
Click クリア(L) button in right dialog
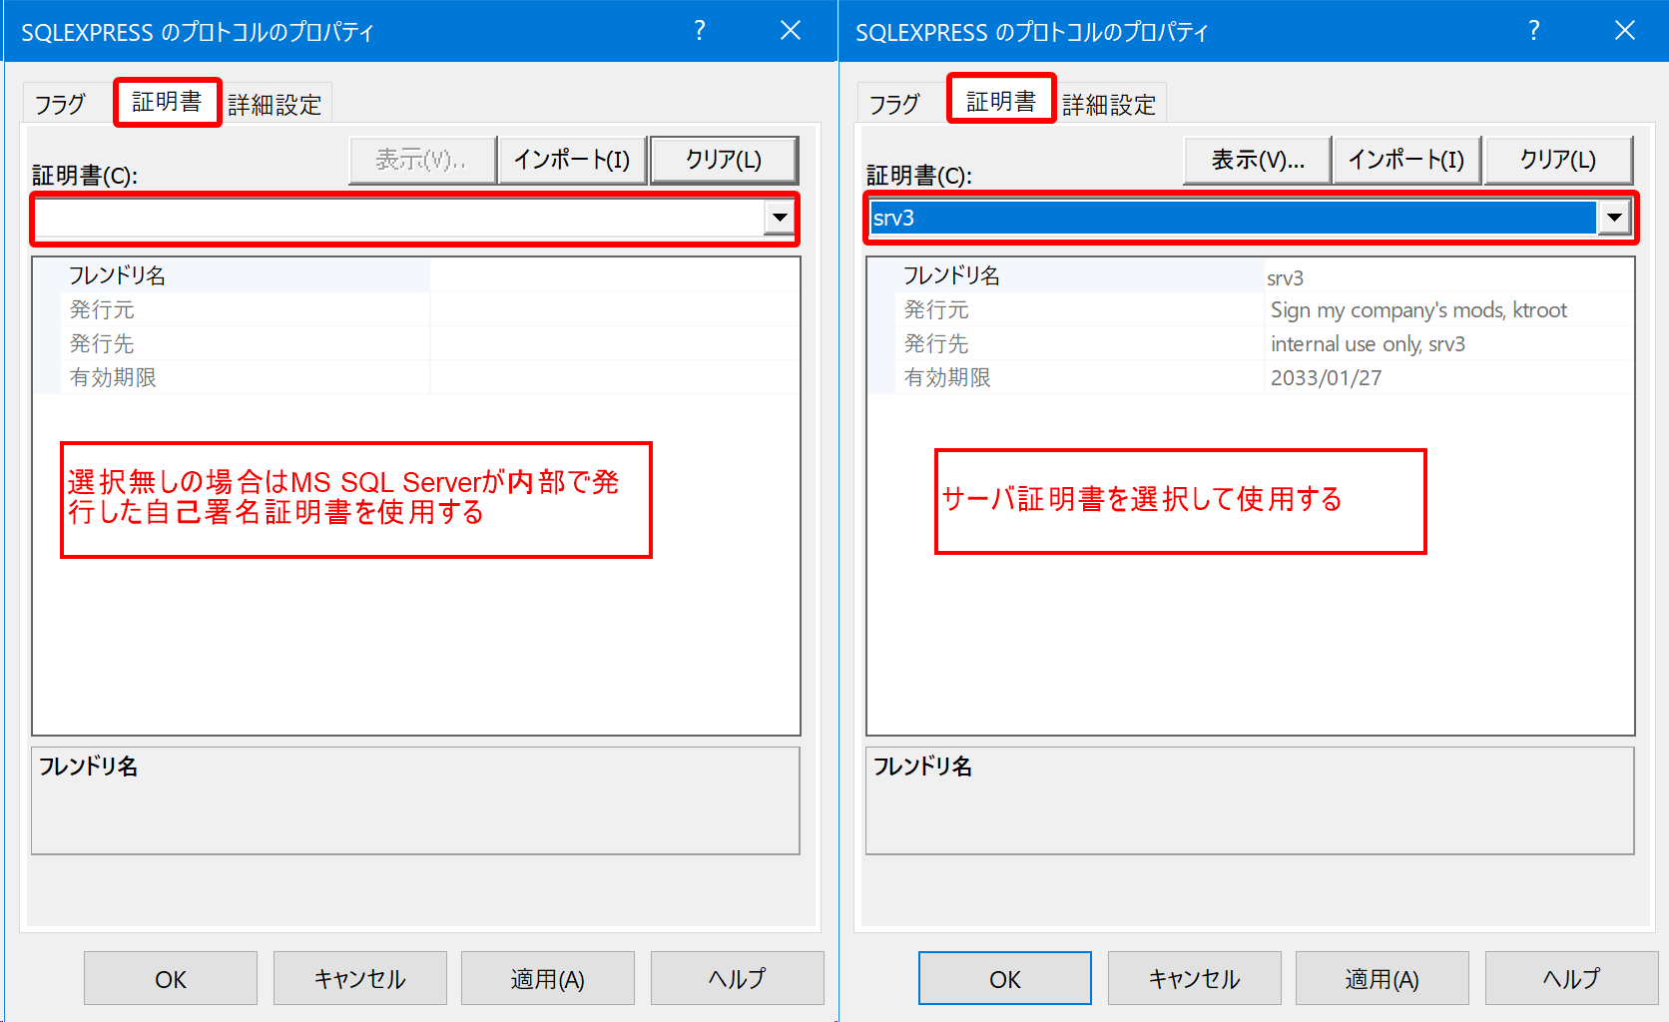tap(1558, 160)
